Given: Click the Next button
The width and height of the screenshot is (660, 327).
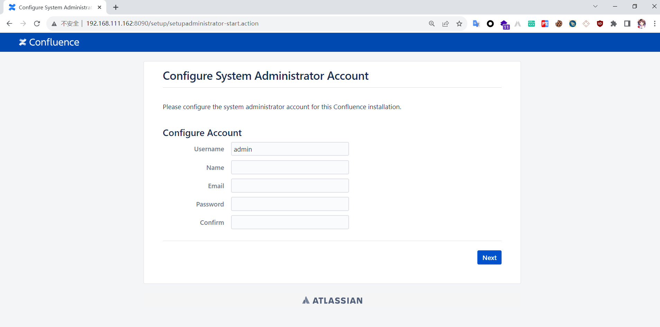Looking at the screenshot, I should (x=489, y=258).
